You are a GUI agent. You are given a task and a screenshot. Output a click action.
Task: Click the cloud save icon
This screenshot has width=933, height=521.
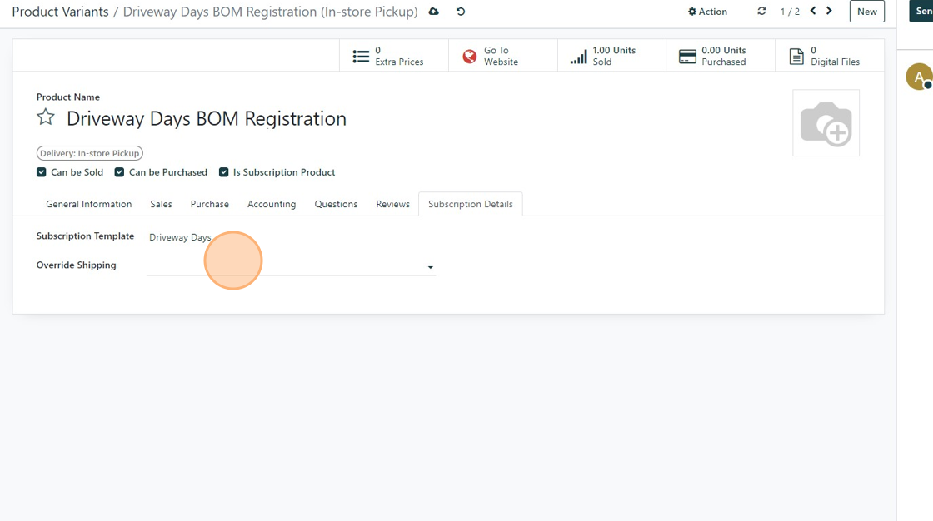click(x=433, y=12)
